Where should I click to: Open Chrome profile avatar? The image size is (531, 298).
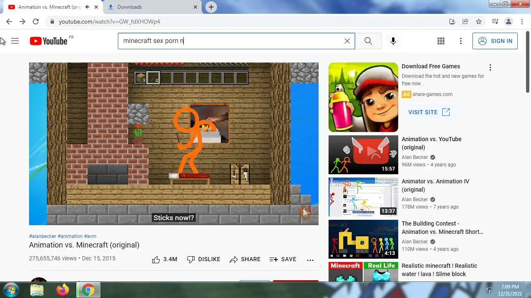[x=508, y=22]
